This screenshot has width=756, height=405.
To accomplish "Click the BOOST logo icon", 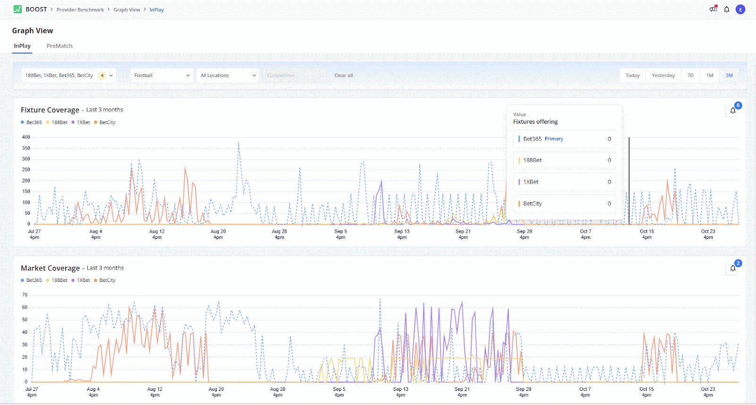I will [17, 9].
